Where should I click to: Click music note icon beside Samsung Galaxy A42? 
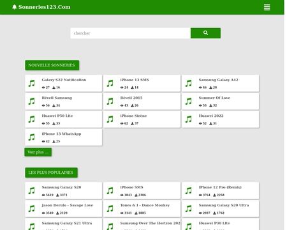tap(188, 83)
